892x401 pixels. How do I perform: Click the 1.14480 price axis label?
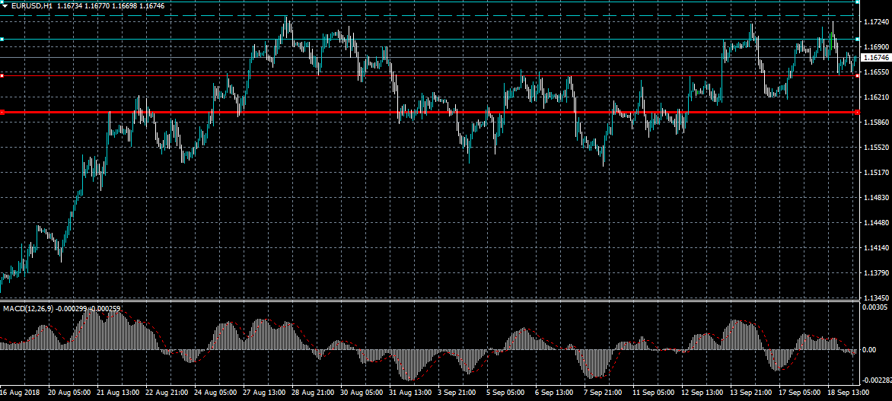[875, 222]
